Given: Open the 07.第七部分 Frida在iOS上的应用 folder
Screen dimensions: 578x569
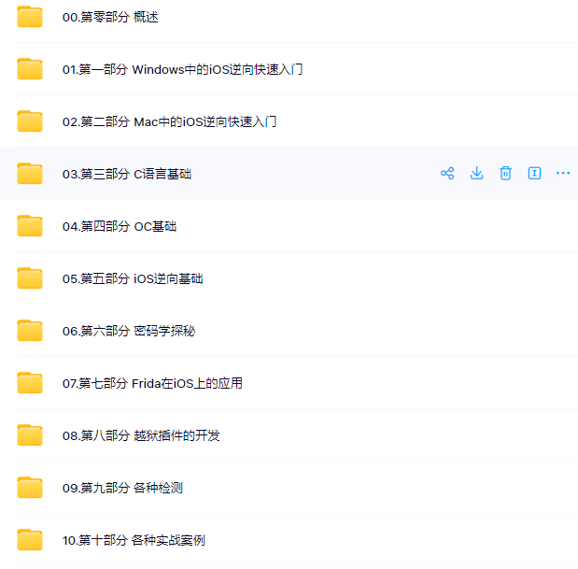Looking at the screenshot, I should tap(152, 383).
